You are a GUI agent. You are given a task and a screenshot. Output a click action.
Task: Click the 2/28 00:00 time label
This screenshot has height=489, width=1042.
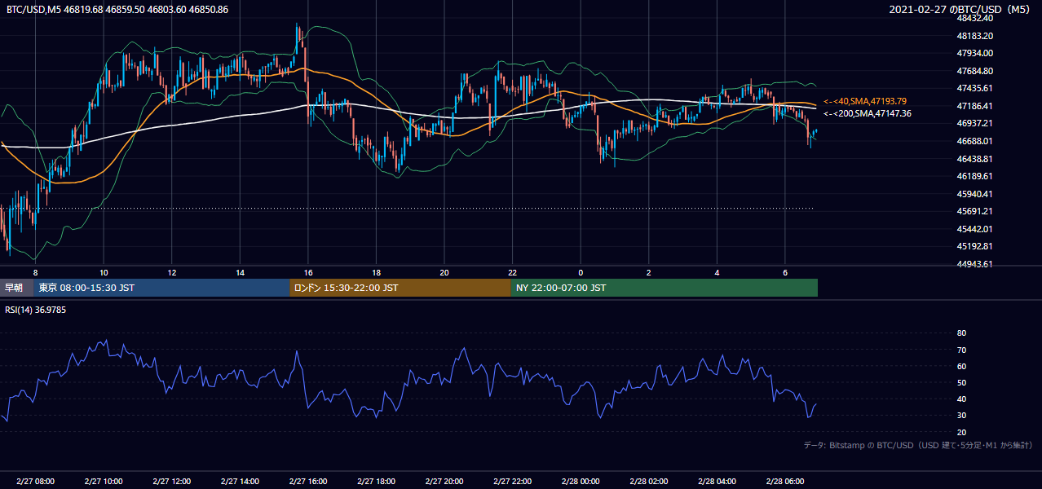click(581, 482)
